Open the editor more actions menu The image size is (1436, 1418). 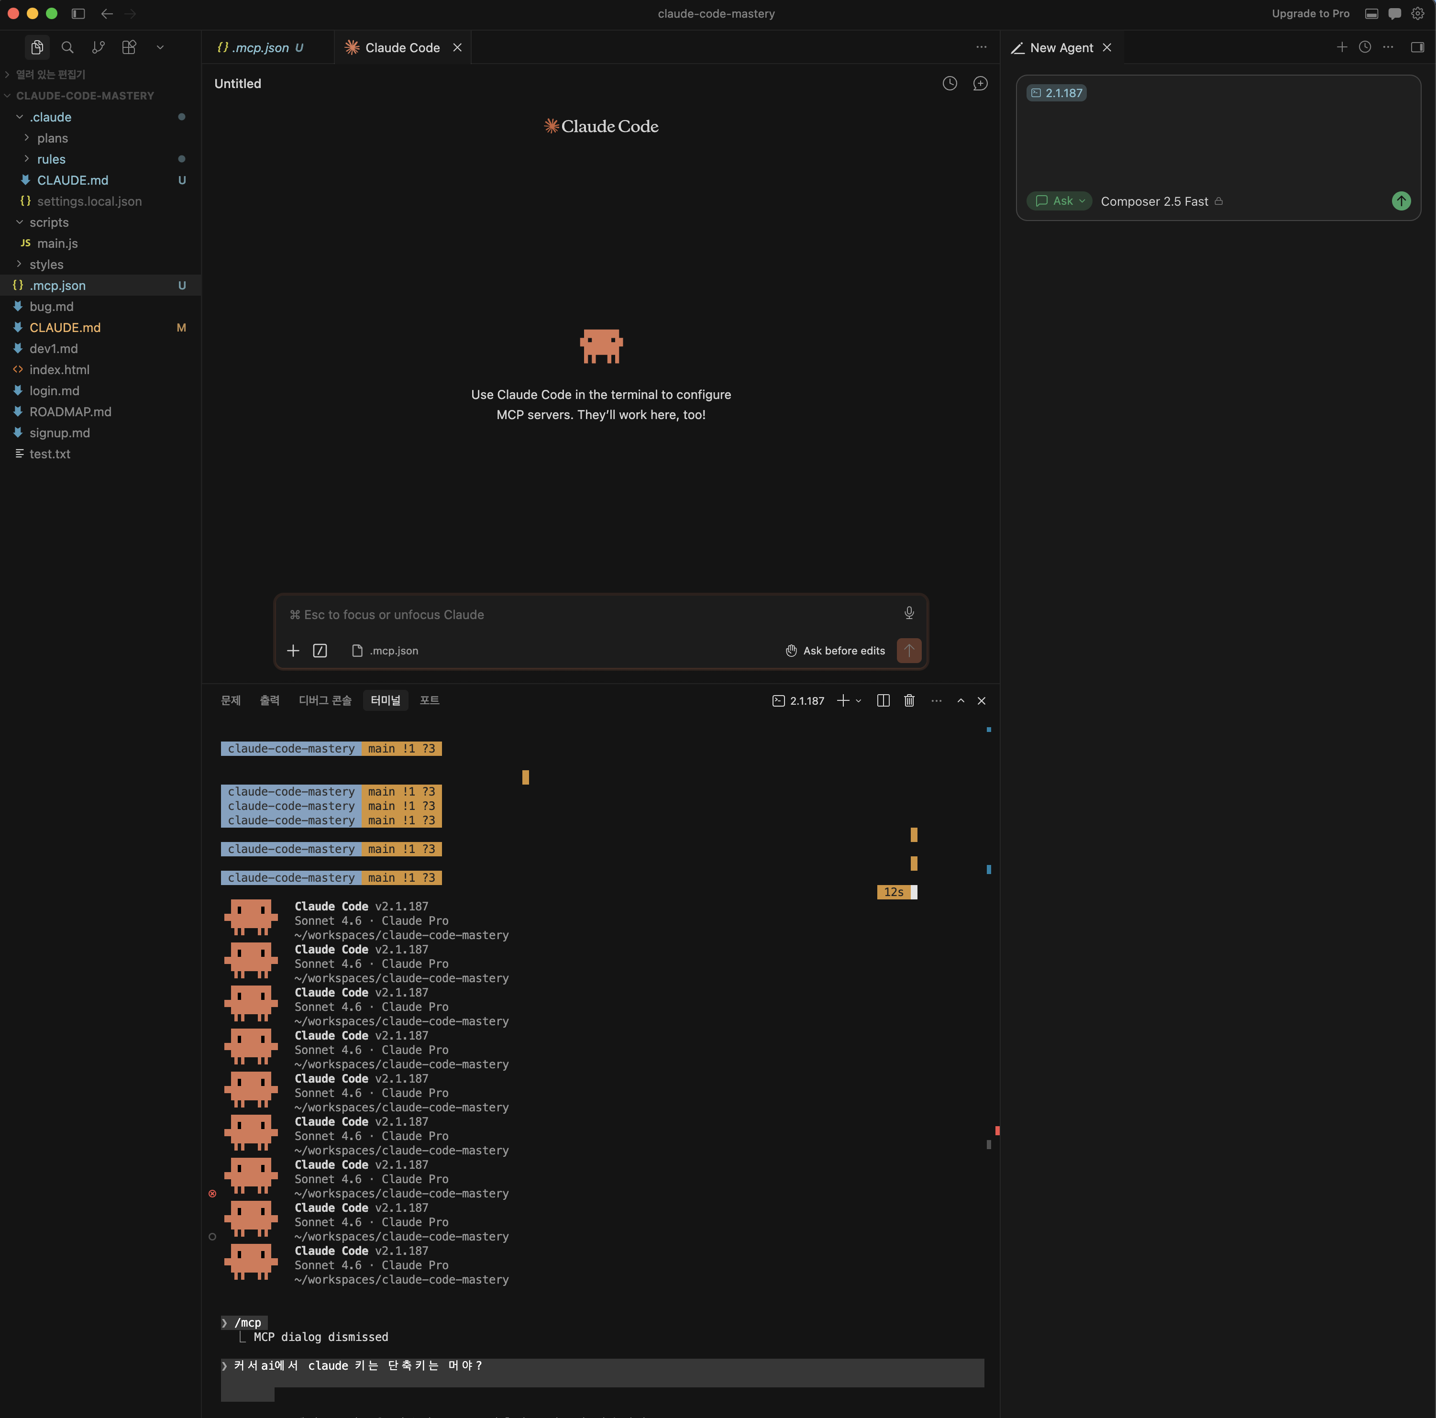981,47
